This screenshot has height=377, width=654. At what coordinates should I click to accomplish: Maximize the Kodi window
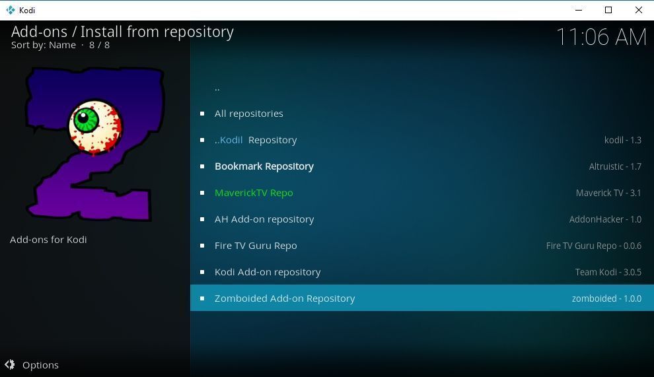(x=608, y=10)
